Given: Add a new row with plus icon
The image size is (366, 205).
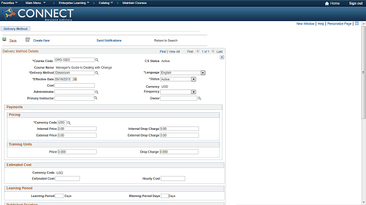Looking at the screenshot, I should (222, 57).
